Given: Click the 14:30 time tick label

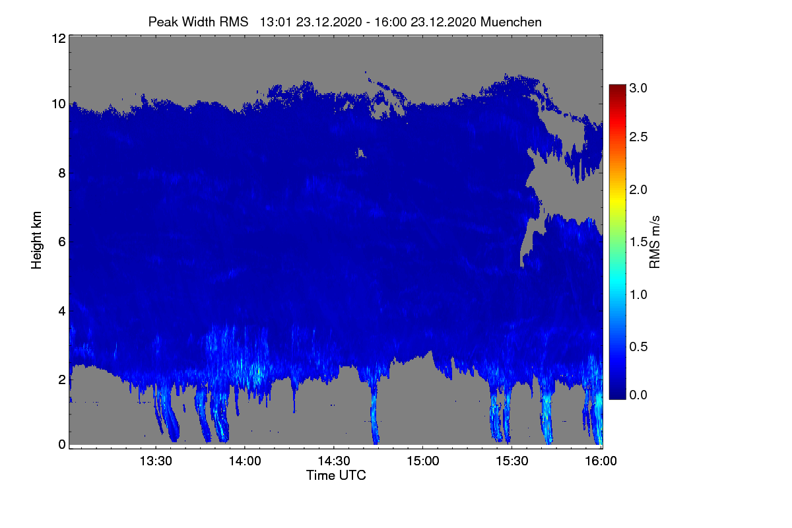Looking at the screenshot, I should (x=334, y=461).
